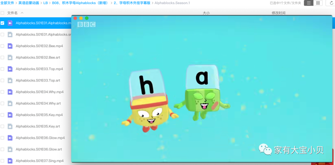335x165 pixels.
Task: Open the Alphablocks.S01E04.Why.mp4 file name
Action: tap(40, 92)
